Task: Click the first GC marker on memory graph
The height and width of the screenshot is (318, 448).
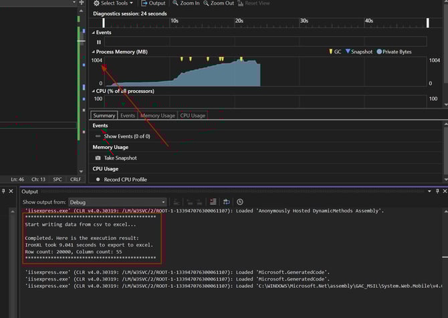Action: coord(181,59)
